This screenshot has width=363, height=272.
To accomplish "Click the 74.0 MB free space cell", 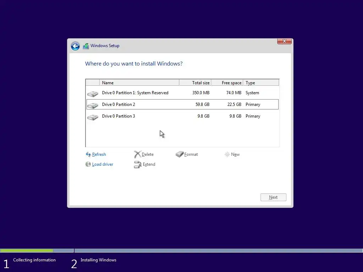I will coord(234,93).
